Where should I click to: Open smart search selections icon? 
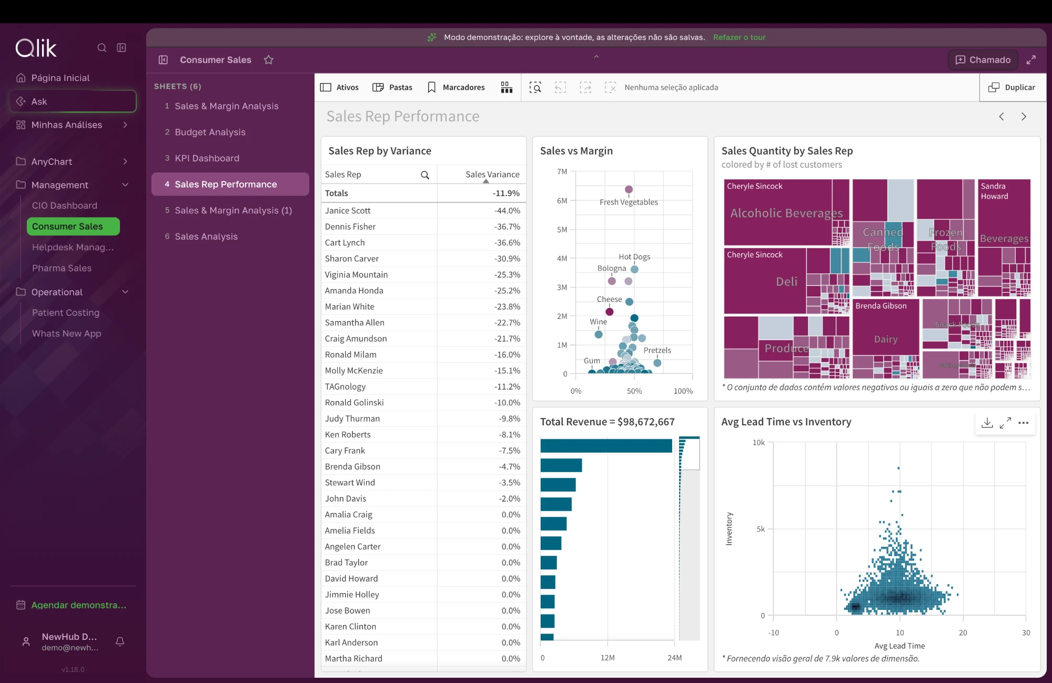tap(535, 87)
